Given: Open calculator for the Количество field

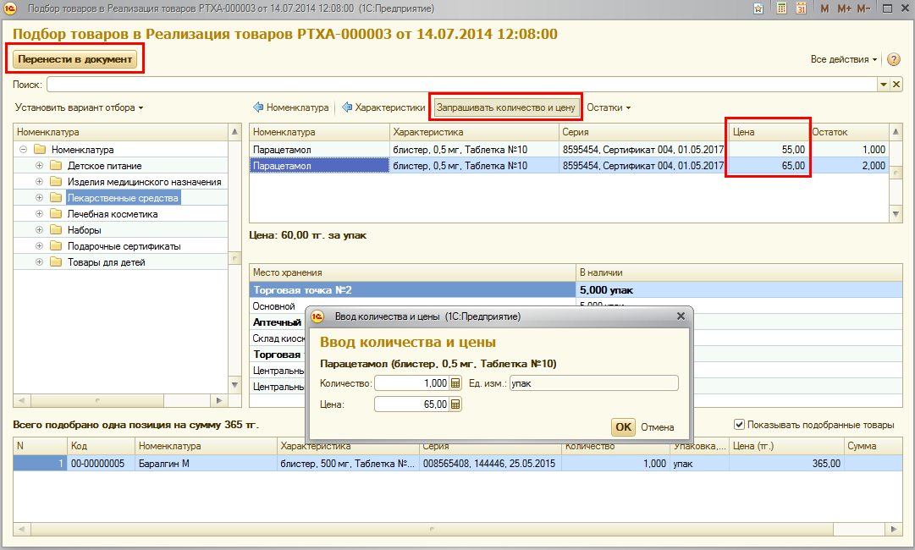Looking at the screenshot, I should coord(455,383).
